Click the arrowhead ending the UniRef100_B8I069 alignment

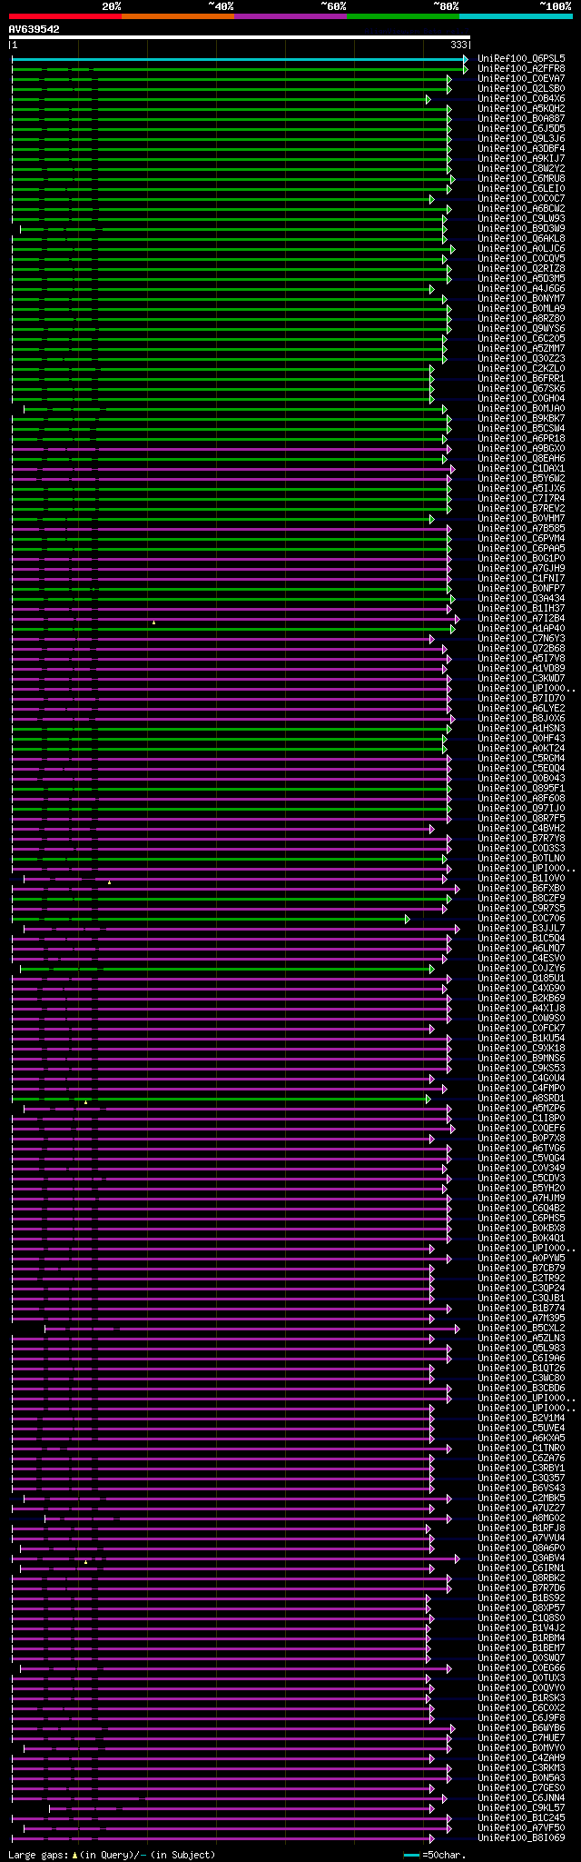pyautogui.click(x=431, y=1838)
